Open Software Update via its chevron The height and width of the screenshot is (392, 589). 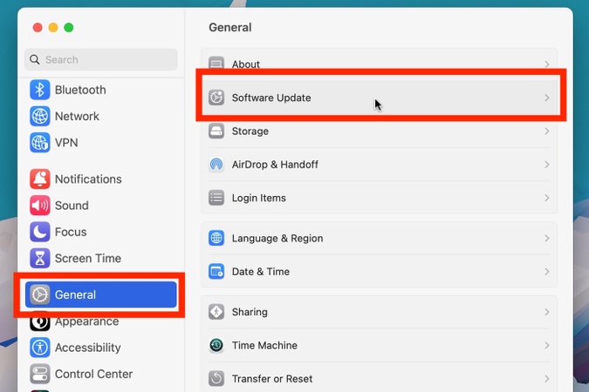coord(547,98)
